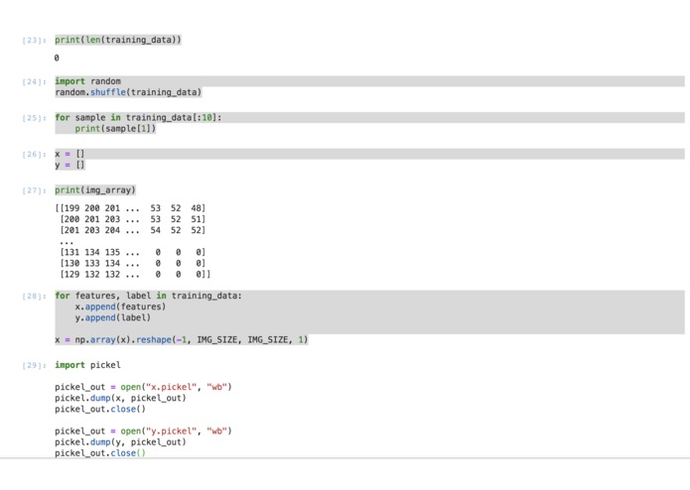Click the open("x.pickel", "wb") line

143,387
